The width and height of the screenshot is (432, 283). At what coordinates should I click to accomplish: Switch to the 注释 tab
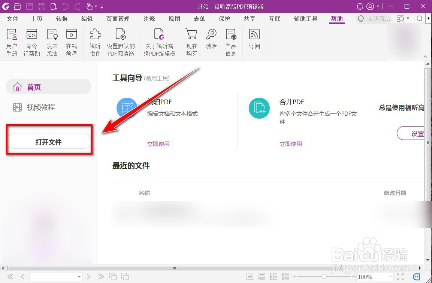point(149,19)
